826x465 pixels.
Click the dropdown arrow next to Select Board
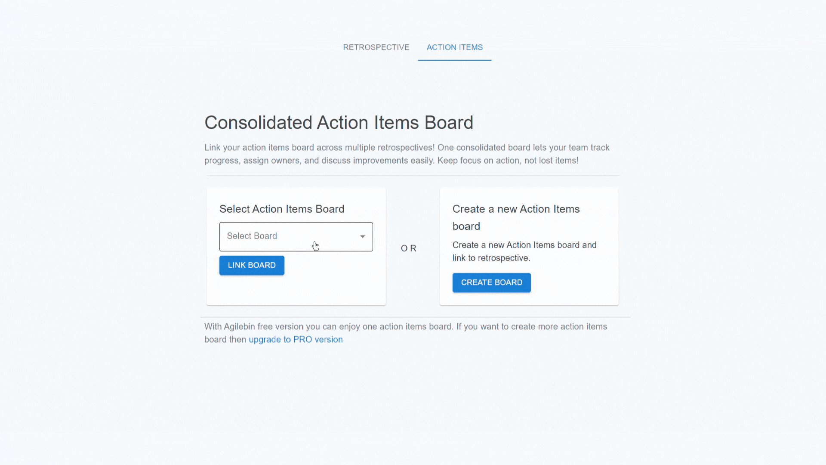click(x=362, y=236)
